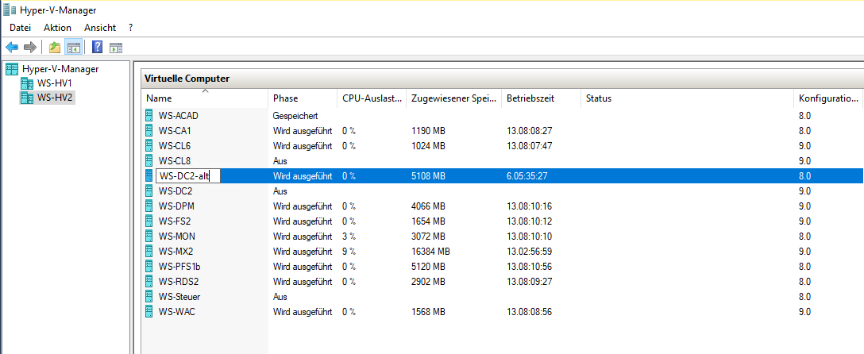Image resolution: width=864 pixels, height=354 pixels.
Task: Select the WS-MON virtual machine name
Action: coord(177,237)
